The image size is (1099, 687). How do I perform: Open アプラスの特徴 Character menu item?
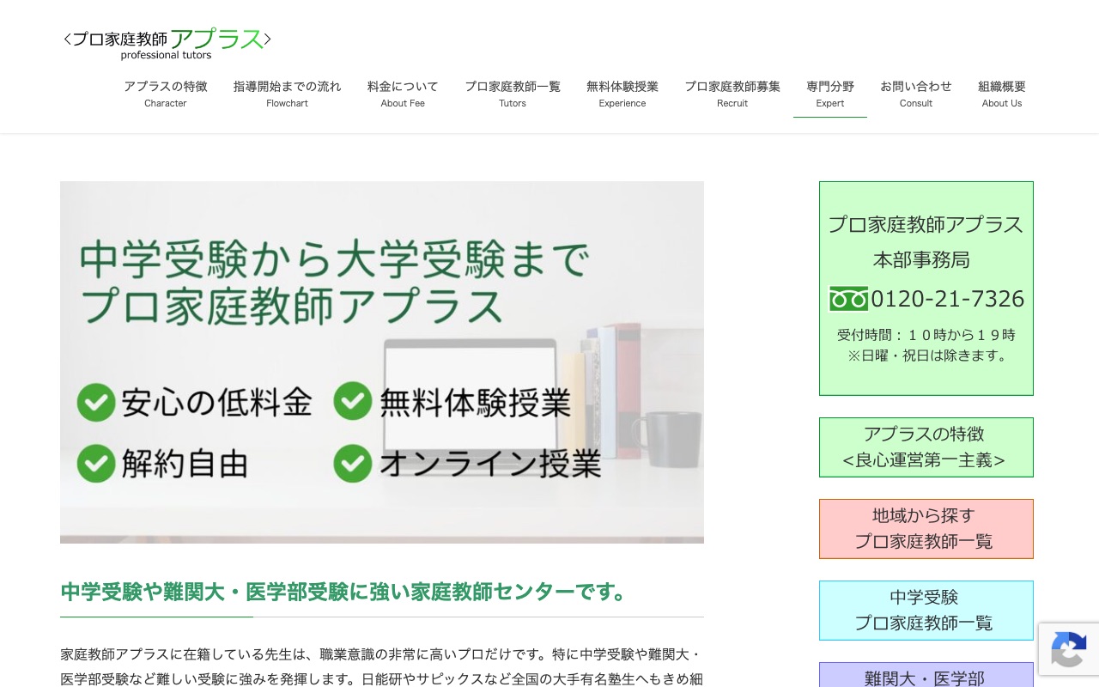(x=166, y=94)
